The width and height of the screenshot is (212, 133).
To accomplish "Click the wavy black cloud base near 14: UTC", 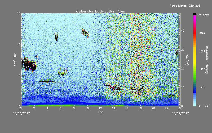I will (x=113, y=87).
